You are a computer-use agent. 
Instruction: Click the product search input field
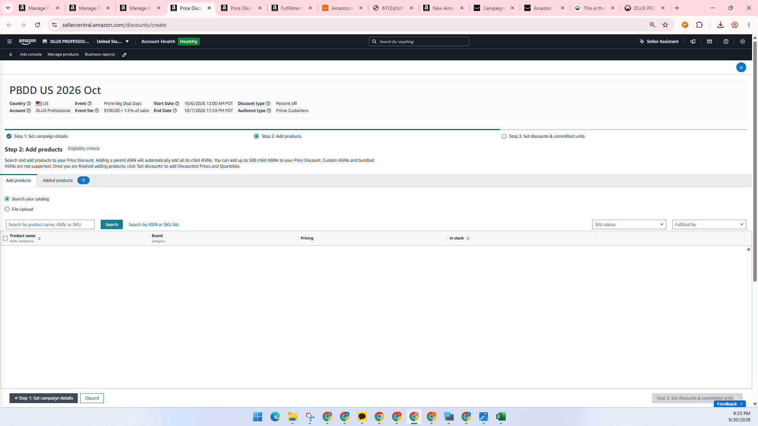[50, 224]
